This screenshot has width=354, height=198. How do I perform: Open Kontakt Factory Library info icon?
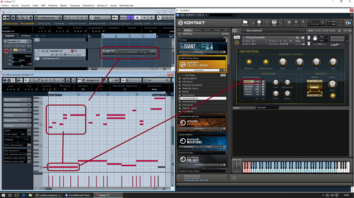(221, 70)
